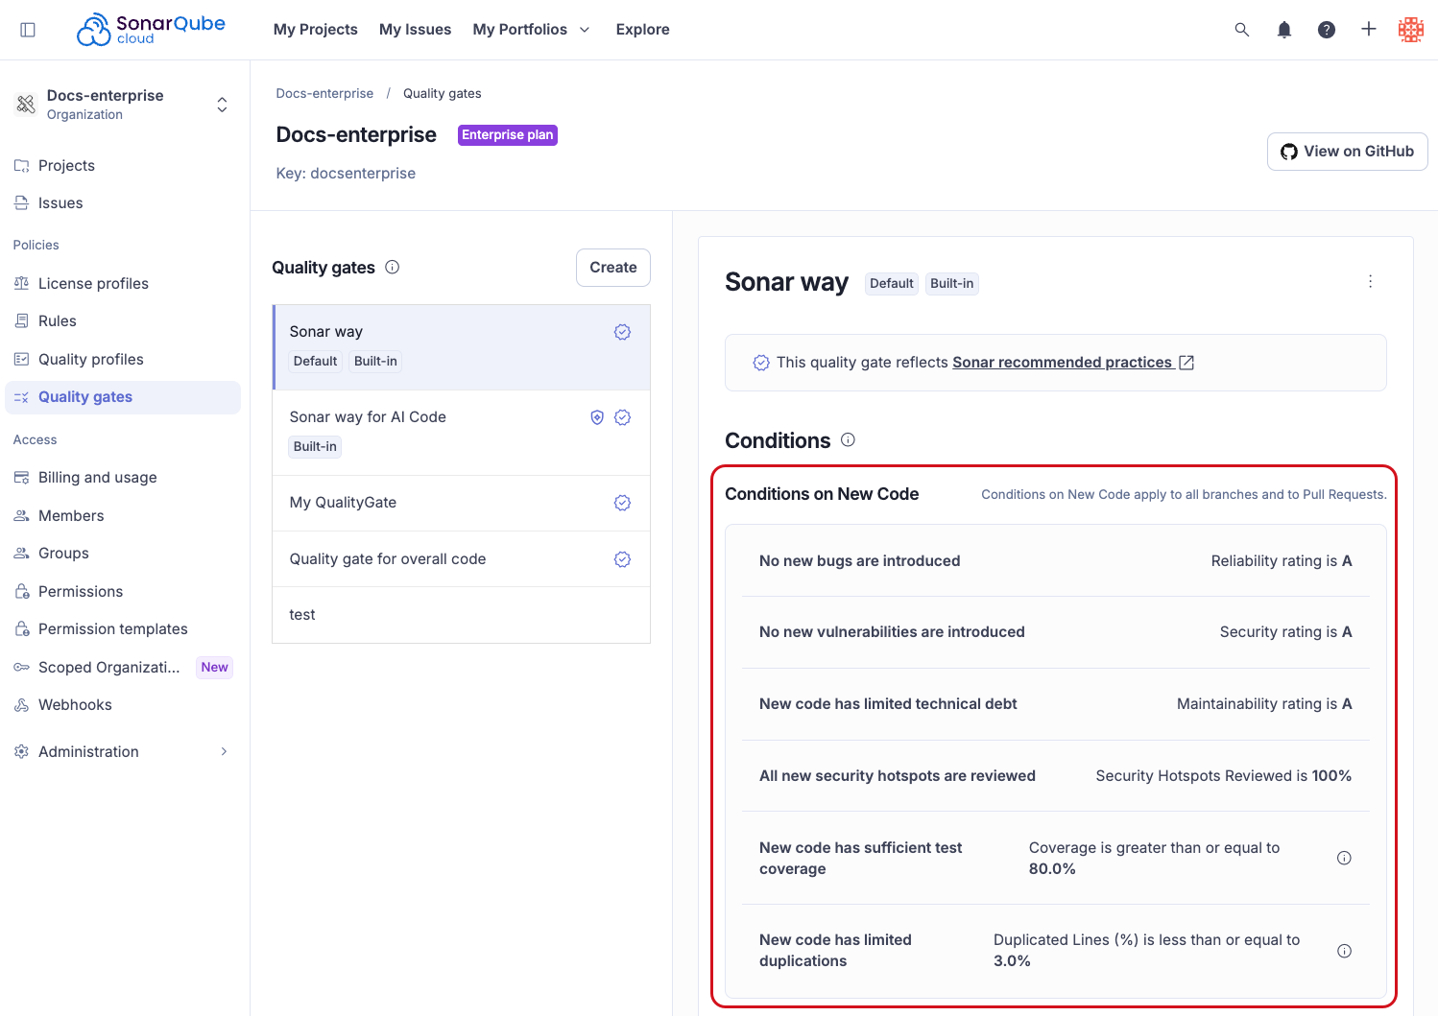Select Quality gates in the sidebar
The image size is (1438, 1016).
point(123,397)
